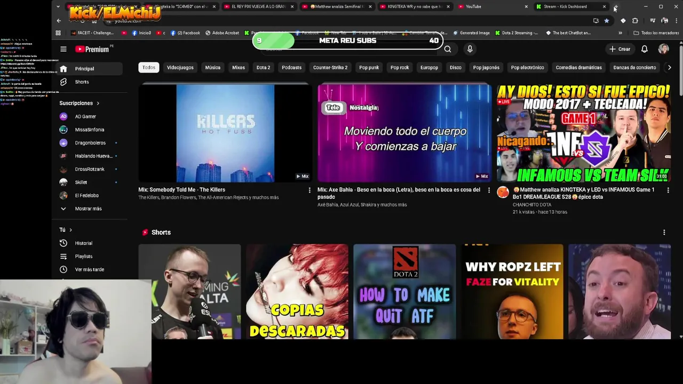Open the Infamous vs Team Silk thumbnail
The image size is (683, 384).
584,133
